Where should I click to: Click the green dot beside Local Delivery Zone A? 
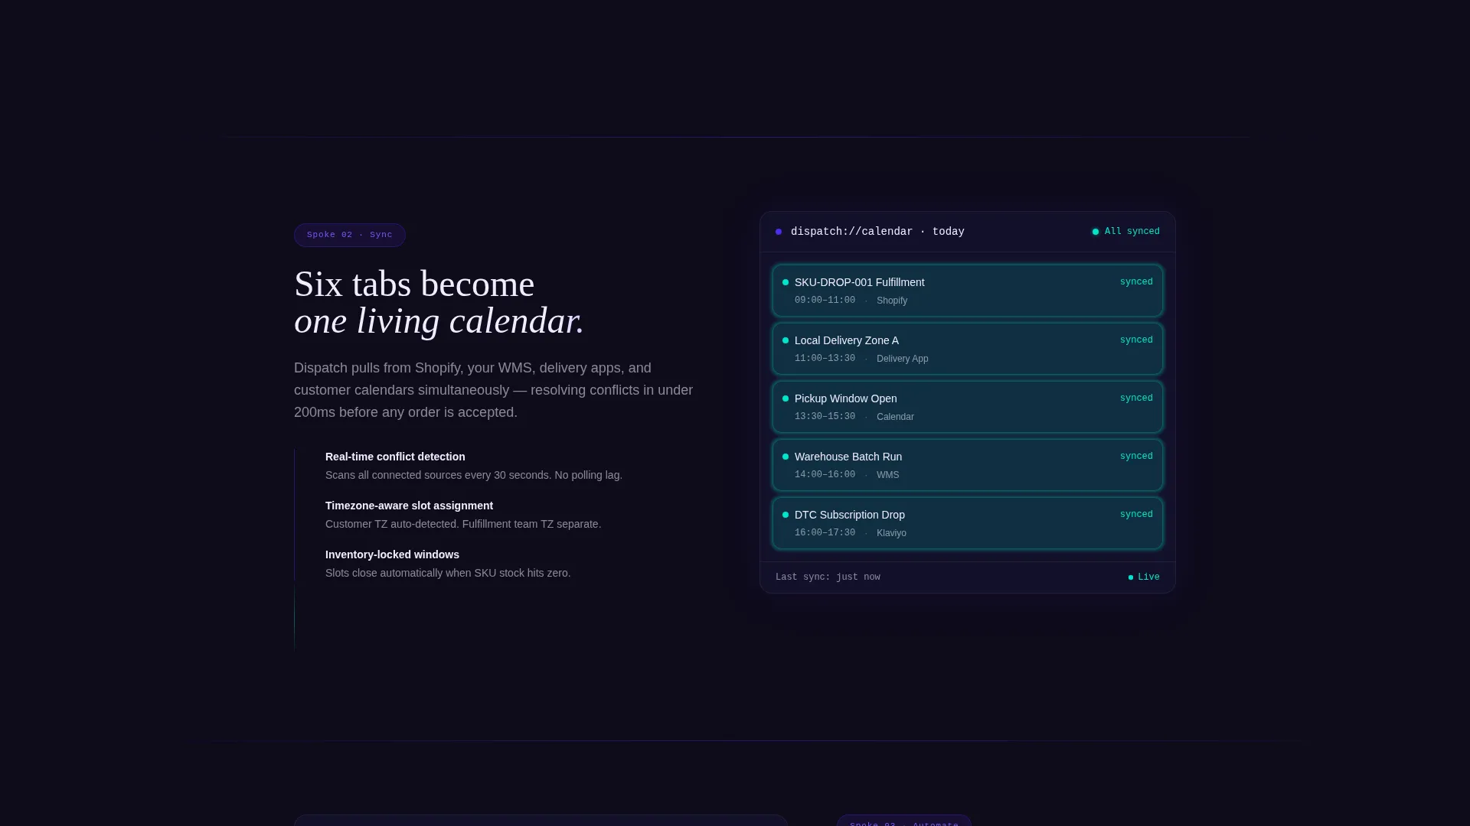[786, 340]
